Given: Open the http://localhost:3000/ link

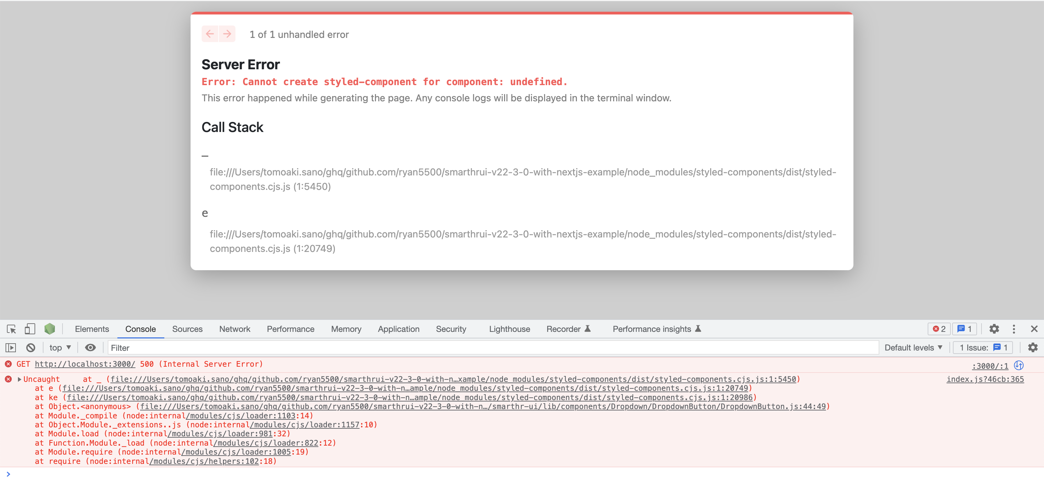Looking at the screenshot, I should pos(85,364).
